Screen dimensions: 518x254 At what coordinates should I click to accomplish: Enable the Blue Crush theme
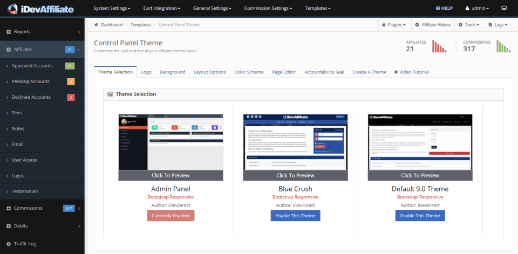tap(295, 216)
